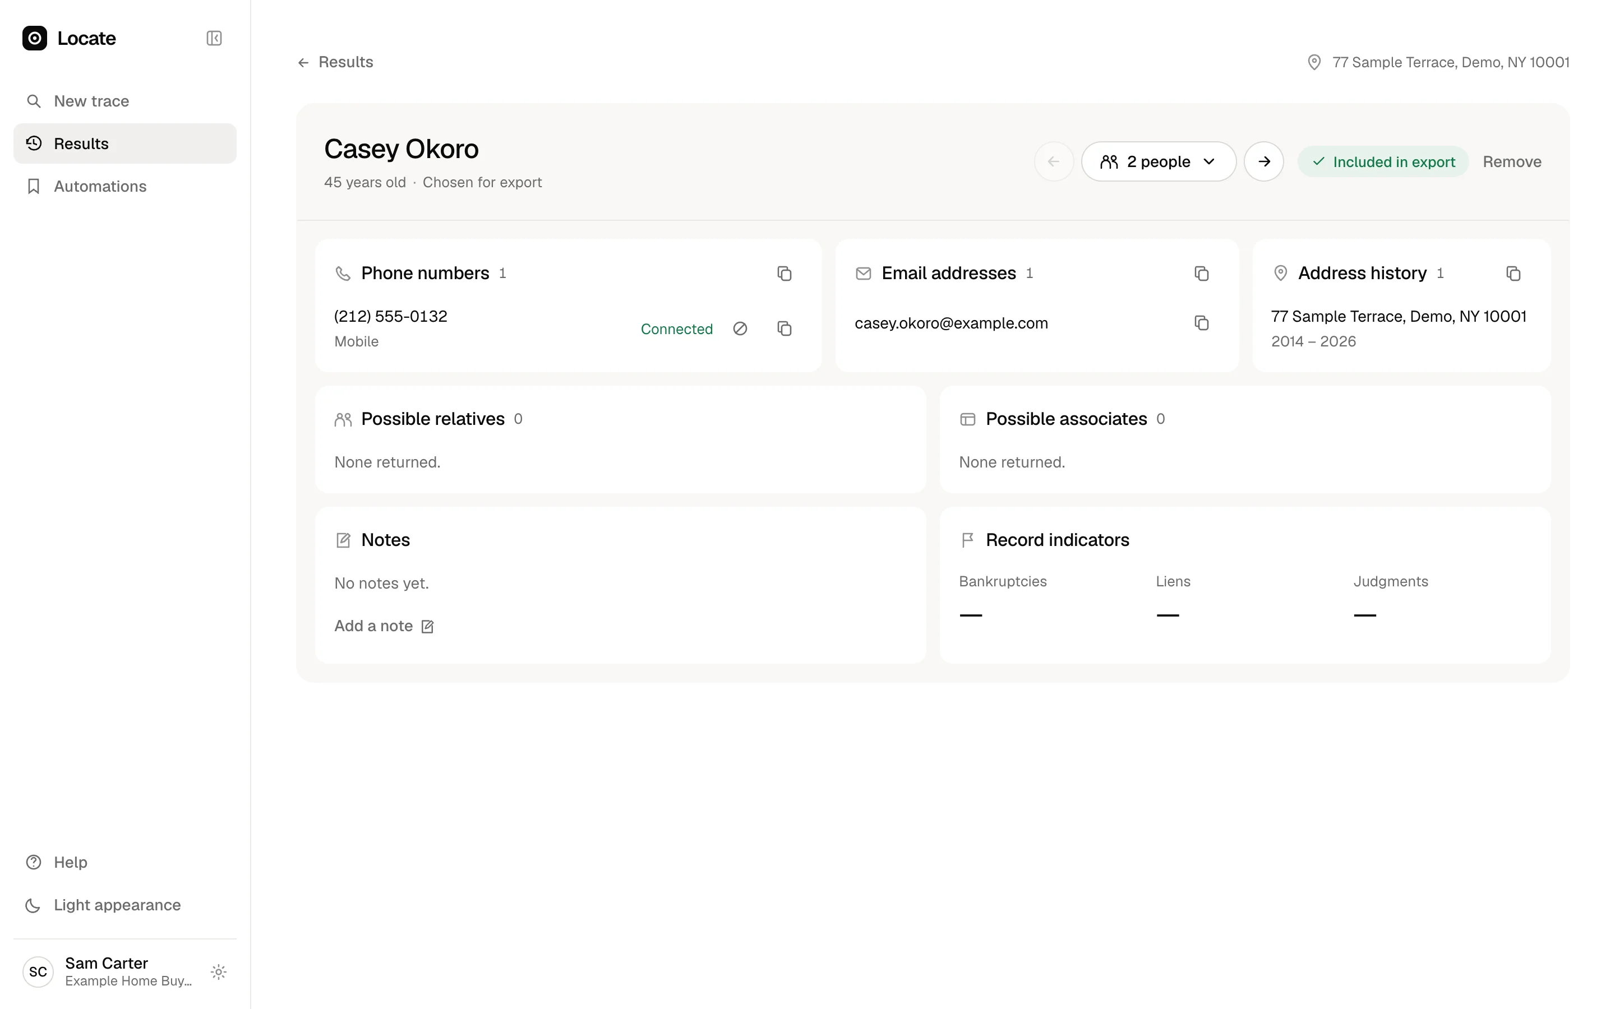1615x1009 pixels.
Task: Copy all phone numbers
Action: tap(784, 273)
